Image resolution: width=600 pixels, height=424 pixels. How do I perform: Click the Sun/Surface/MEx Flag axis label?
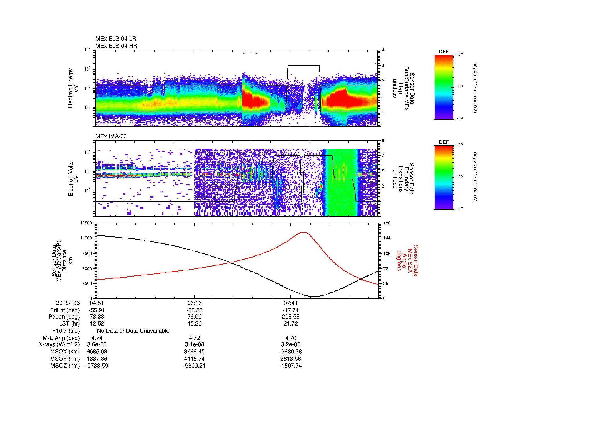point(404,88)
